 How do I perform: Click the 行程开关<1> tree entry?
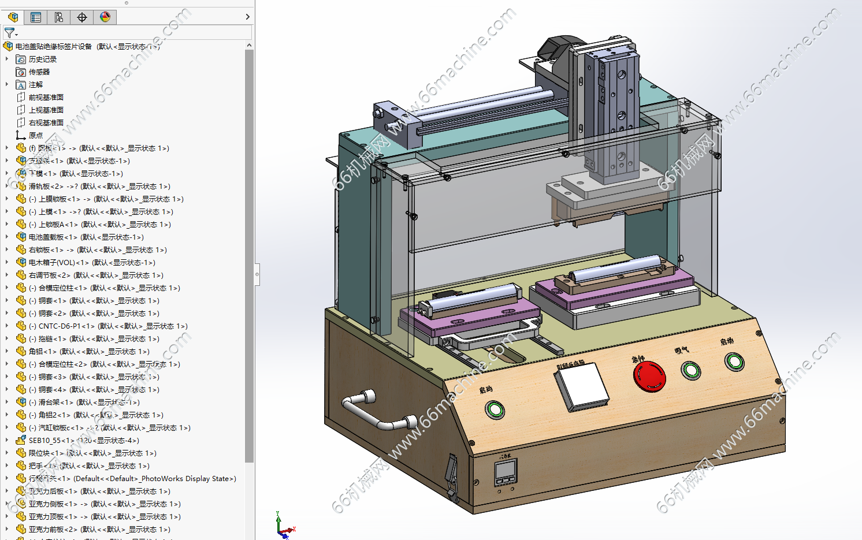pyautogui.click(x=132, y=478)
